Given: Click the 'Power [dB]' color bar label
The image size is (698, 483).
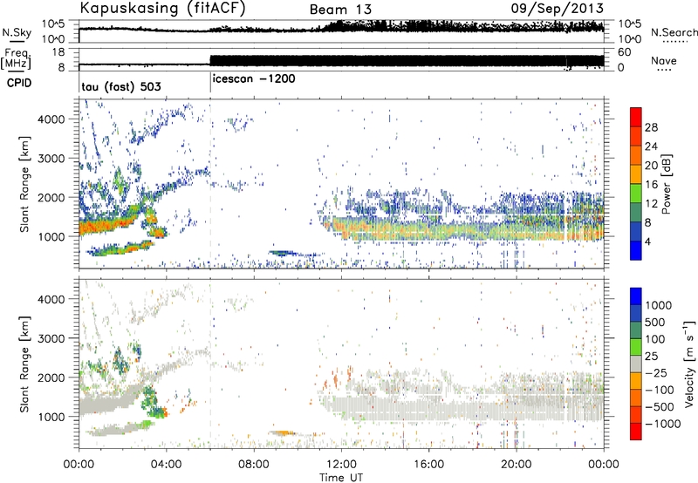Looking at the screenshot, I should coord(666,184).
